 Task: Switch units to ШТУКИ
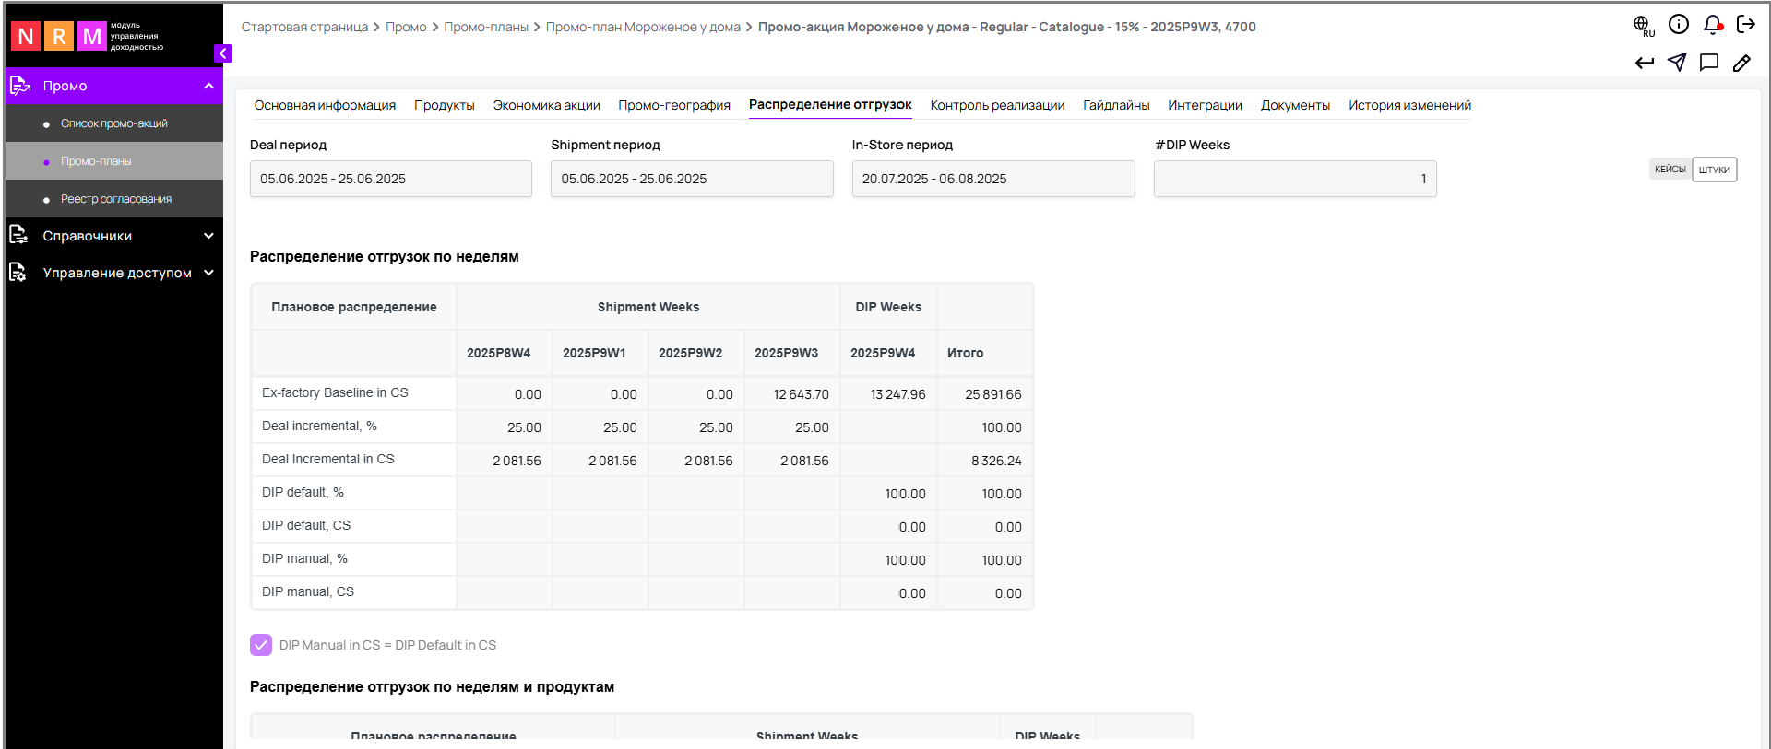point(1714,170)
